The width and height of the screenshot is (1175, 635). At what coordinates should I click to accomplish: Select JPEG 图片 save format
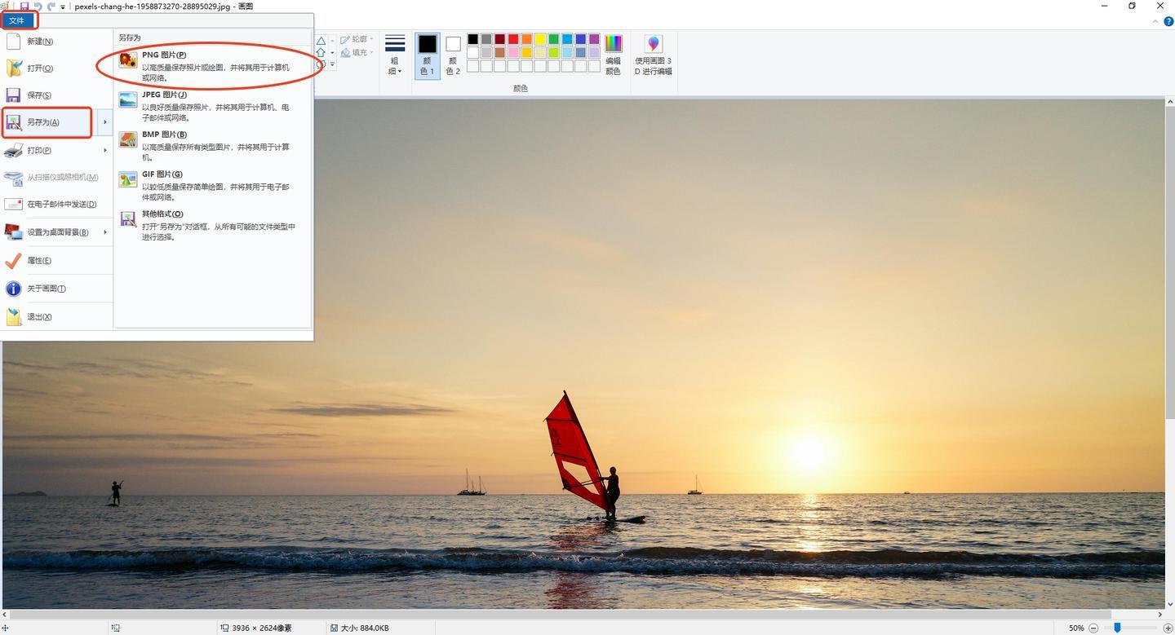tap(163, 95)
